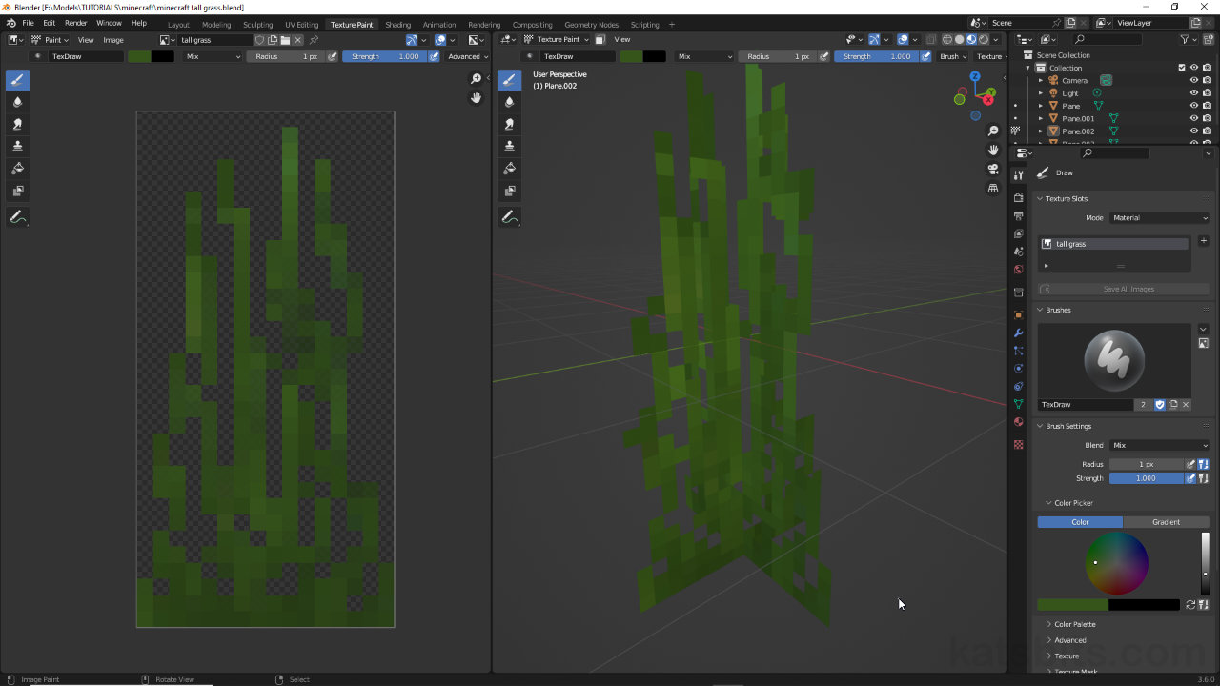Image resolution: width=1220 pixels, height=686 pixels.
Task: Open Advanced dropdown in image editor header
Action: tap(467, 56)
